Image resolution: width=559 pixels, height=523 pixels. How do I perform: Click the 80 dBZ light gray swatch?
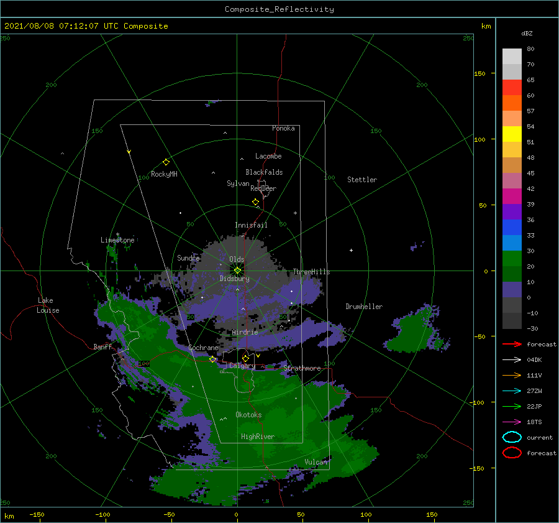click(x=512, y=56)
